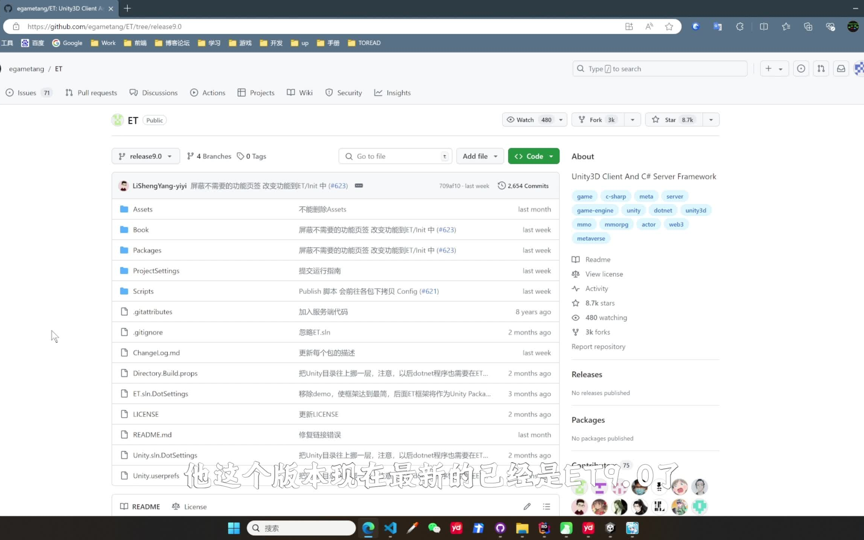This screenshot has height=540, width=864.
Task: Open the Assets folder
Action: [x=142, y=209]
